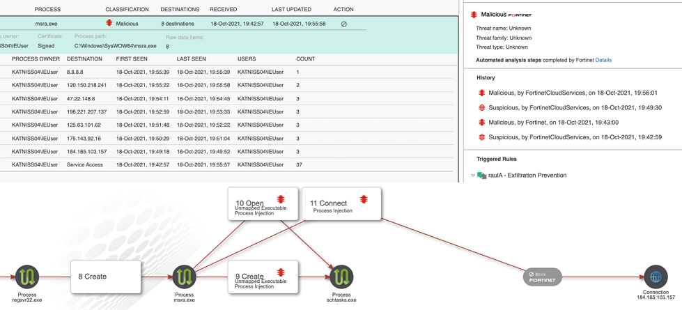This screenshot has width=682, height=310.
Task: Click the process path C:\Windows\SysWOW64\msra.exe
Action: pyautogui.click(x=115, y=46)
